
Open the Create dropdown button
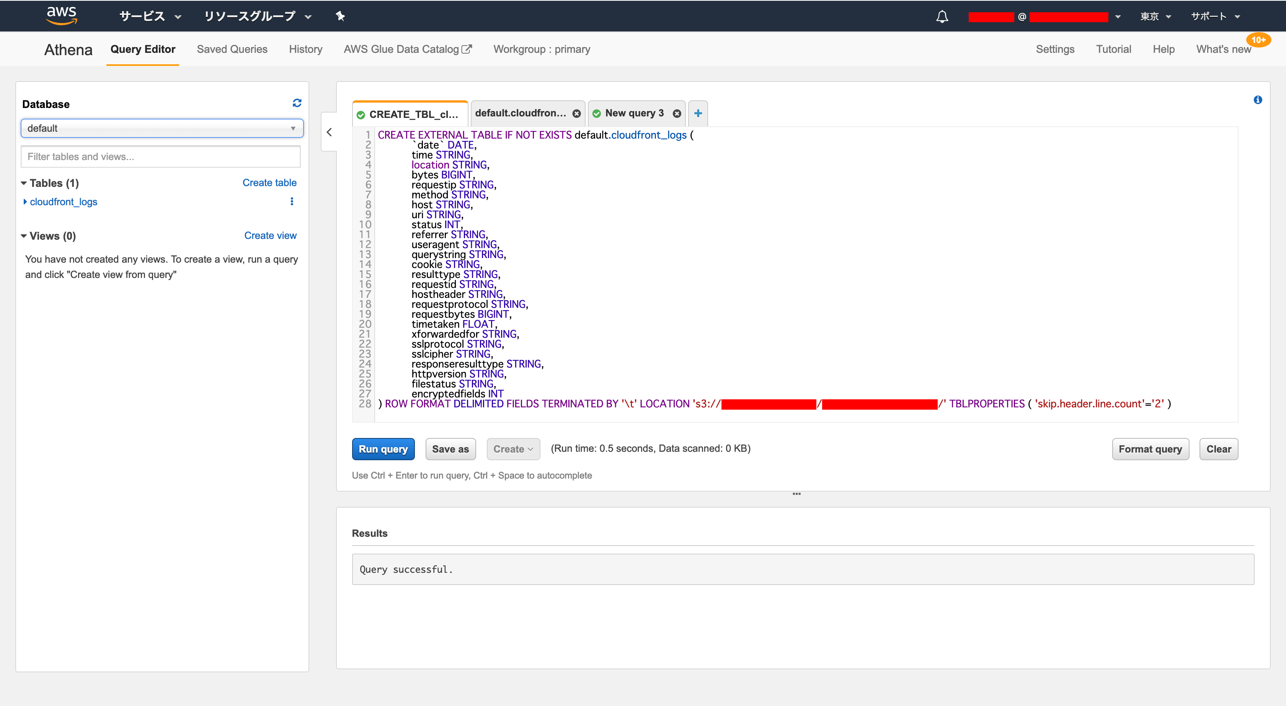(x=513, y=449)
